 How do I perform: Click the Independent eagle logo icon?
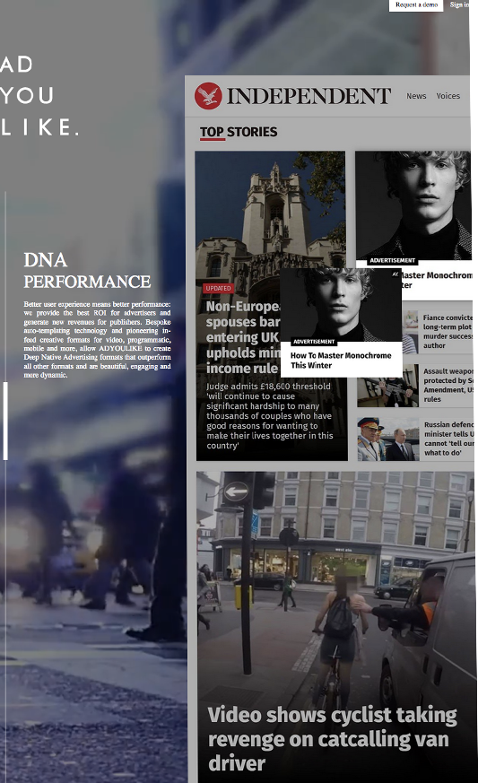point(208,96)
